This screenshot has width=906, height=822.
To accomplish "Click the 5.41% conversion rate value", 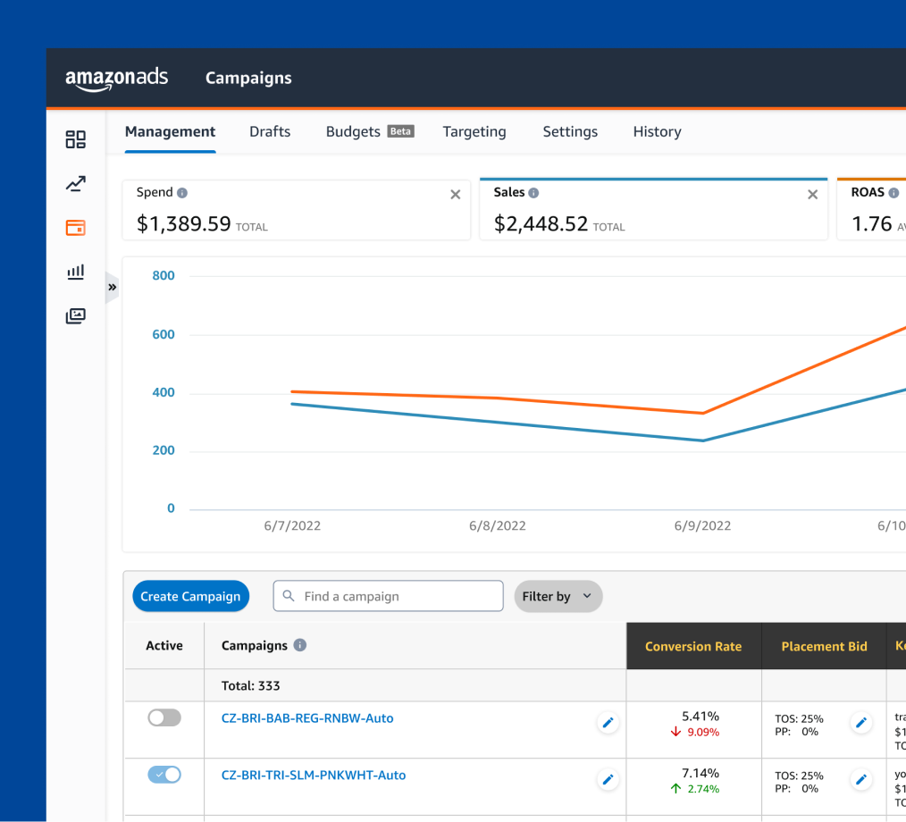I will [700, 717].
